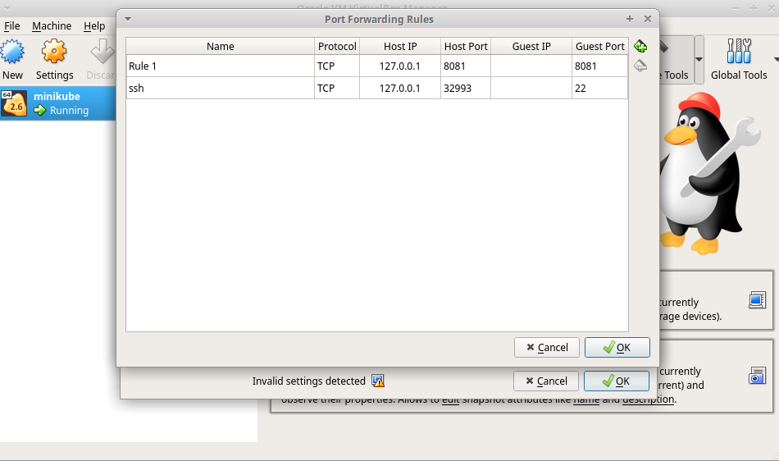The image size is (779, 461).
Task: Click the Invalid settings warning icon
Action: click(378, 381)
